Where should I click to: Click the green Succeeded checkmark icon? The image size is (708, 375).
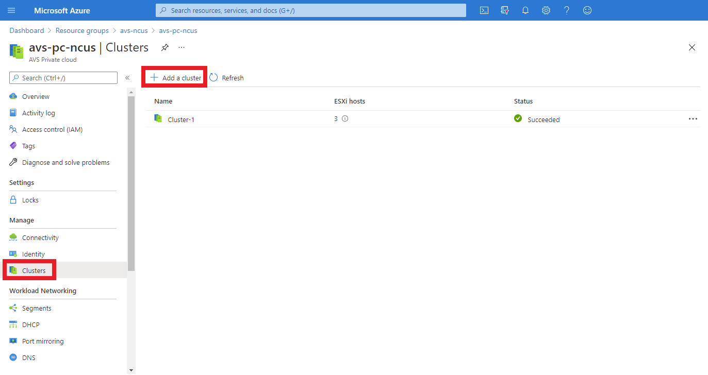[518, 118]
